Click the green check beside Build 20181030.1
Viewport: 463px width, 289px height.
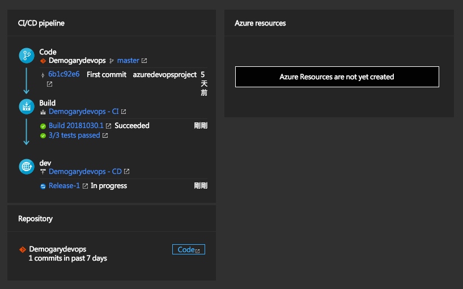tap(43, 126)
